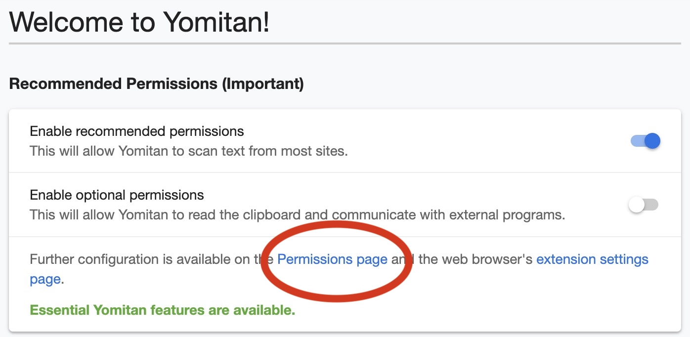Toggle off 'Enable recommended permissions'

pyautogui.click(x=644, y=141)
